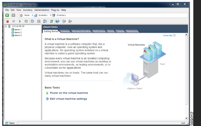Expand the first Inventory breadcrumb arrow
Image resolution: width=201 pixels, height=126 pixels.
coord(32,15)
